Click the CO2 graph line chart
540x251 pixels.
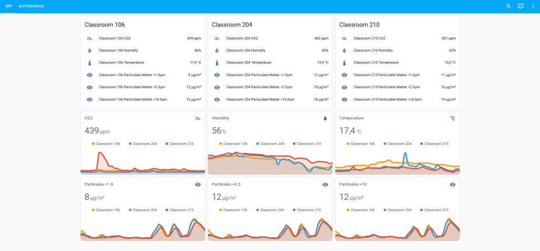pyautogui.click(x=143, y=162)
